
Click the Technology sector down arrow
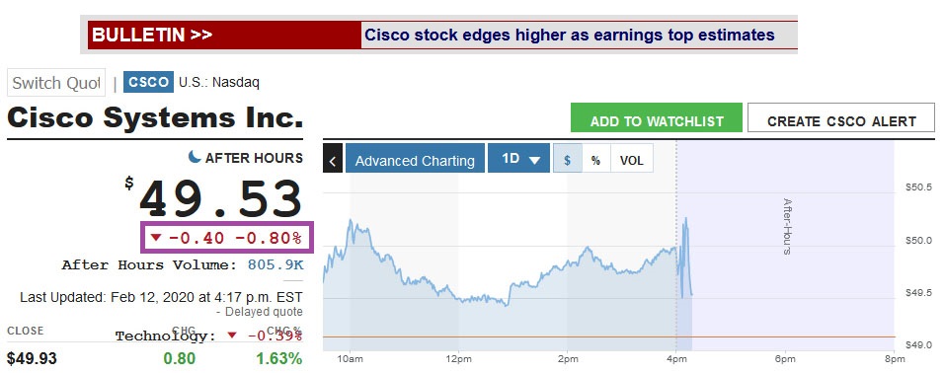tap(232, 336)
